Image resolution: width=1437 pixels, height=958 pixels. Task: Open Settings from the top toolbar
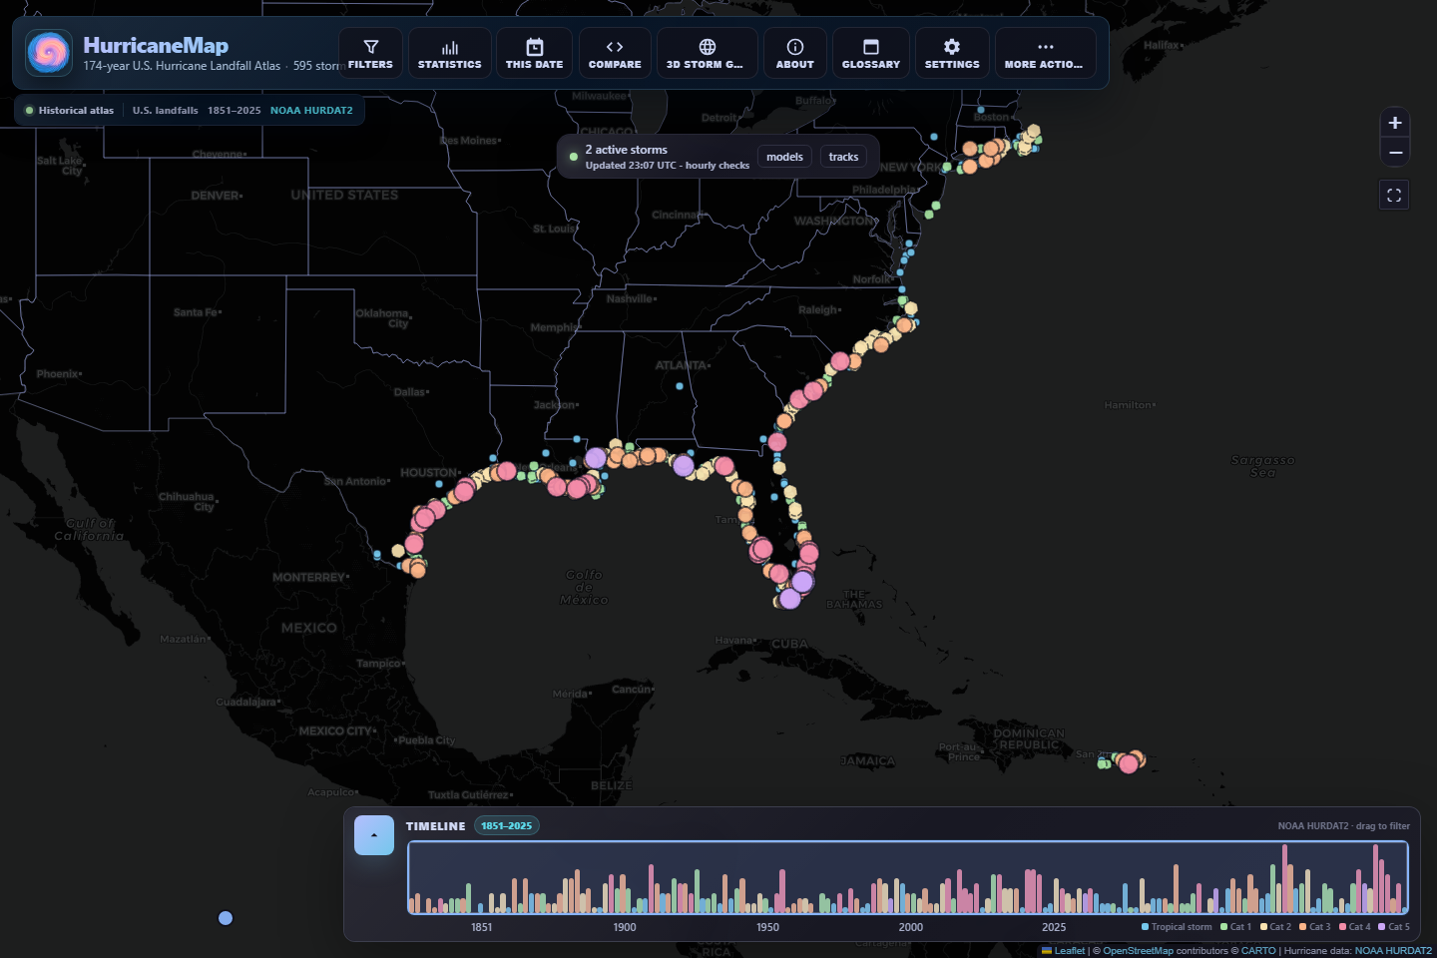point(952,53)
